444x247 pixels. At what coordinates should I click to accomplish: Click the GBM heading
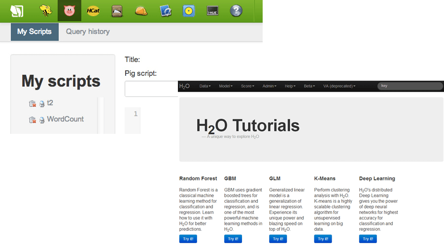click(x=230, y=179)
